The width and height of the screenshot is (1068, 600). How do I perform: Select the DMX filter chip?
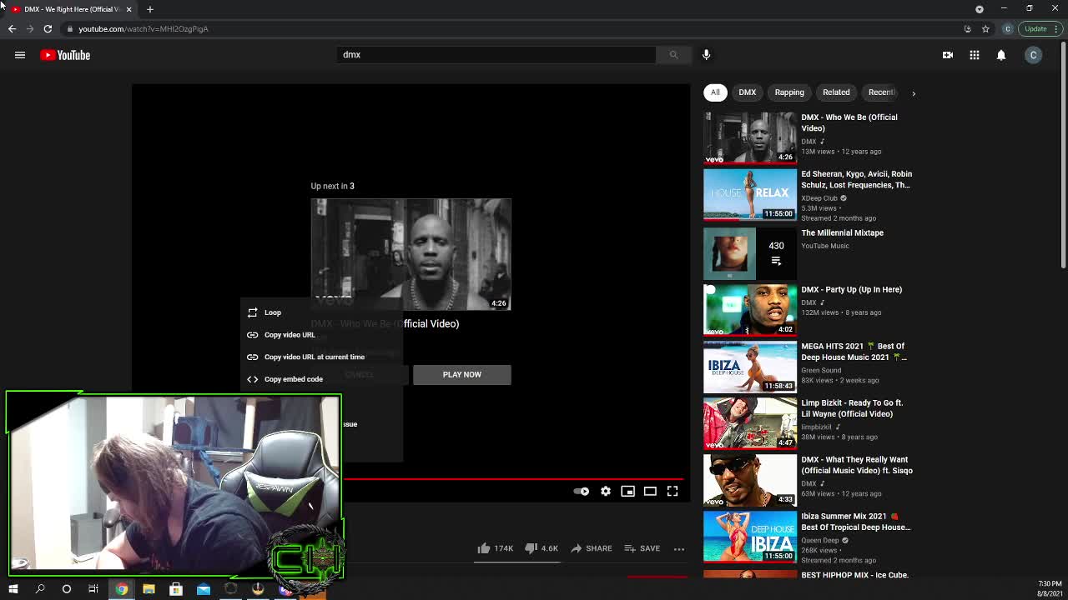pyautogui.click(x=747, y=92)
